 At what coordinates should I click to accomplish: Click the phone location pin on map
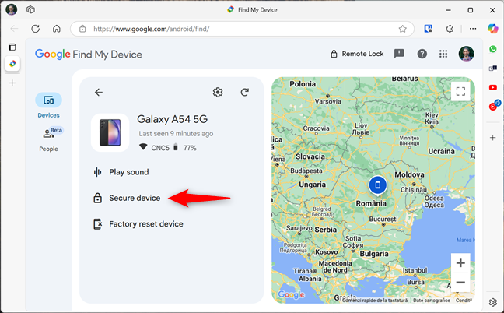click(378, 185)
